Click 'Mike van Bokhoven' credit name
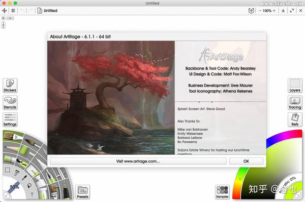The width and height of the screenshot is (305, 202). (193, 130)
